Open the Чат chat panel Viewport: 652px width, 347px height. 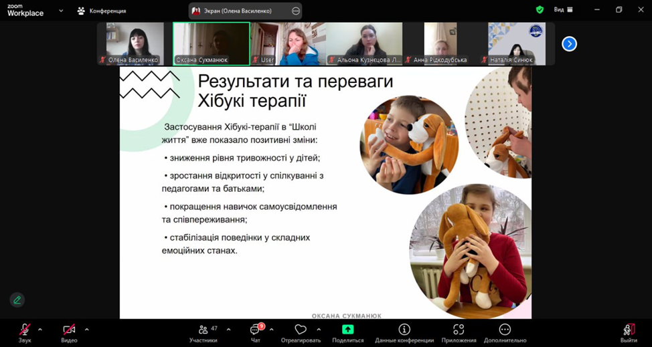point(255,334)
